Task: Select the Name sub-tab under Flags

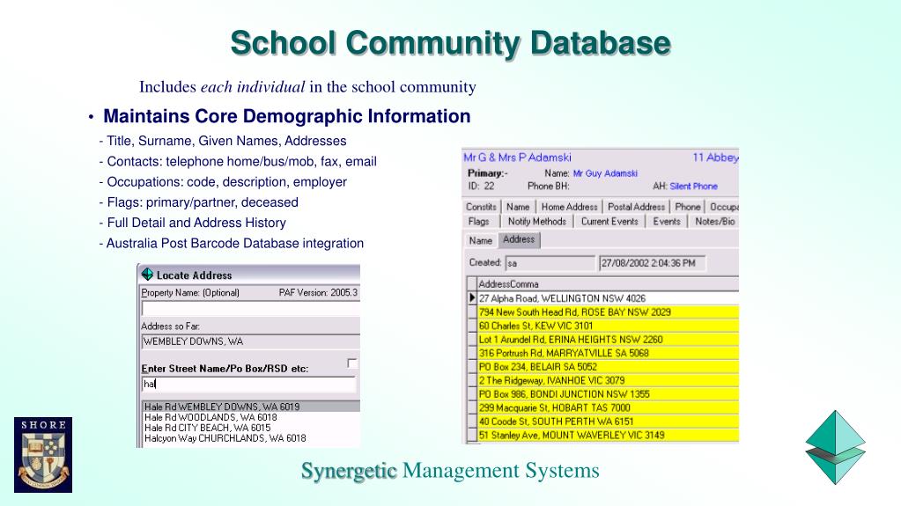Action: pyautogui.click(x=480, y=240)
